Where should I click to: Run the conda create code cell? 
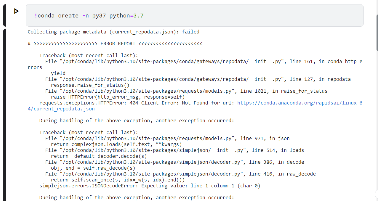click(x=16, y=11)
